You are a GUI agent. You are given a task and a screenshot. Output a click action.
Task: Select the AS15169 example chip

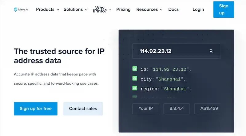coord(207,108)
